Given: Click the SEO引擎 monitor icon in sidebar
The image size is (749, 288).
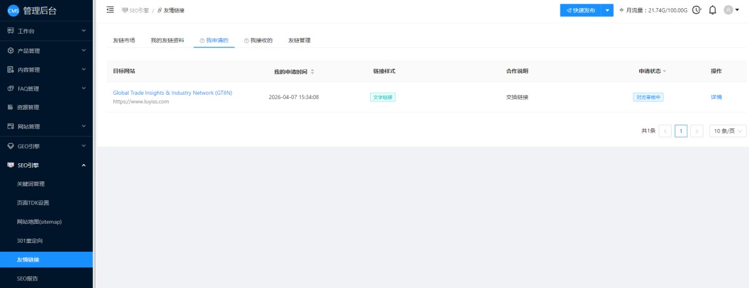Looking at the screenshot, I should pos(11,165).
